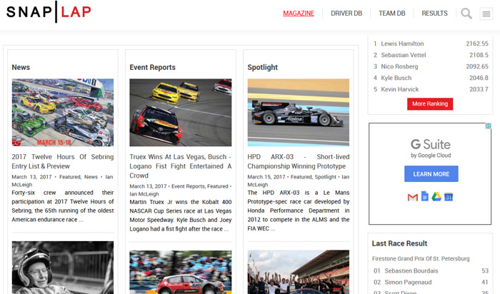Click the Gmail icon in the G Suite ad
Viewport: 500px width, 294px height.
coord(413,197)
